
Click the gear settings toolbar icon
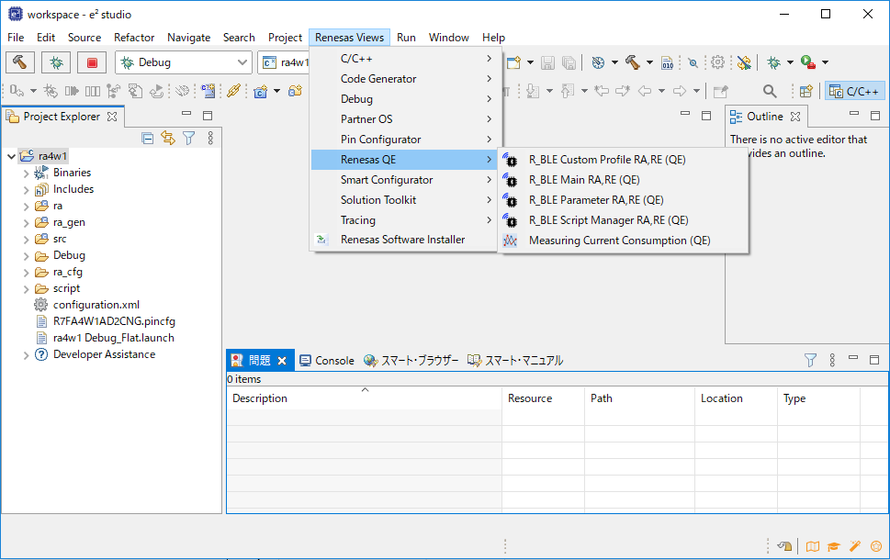pyautogui.click(x=718, y=62)
